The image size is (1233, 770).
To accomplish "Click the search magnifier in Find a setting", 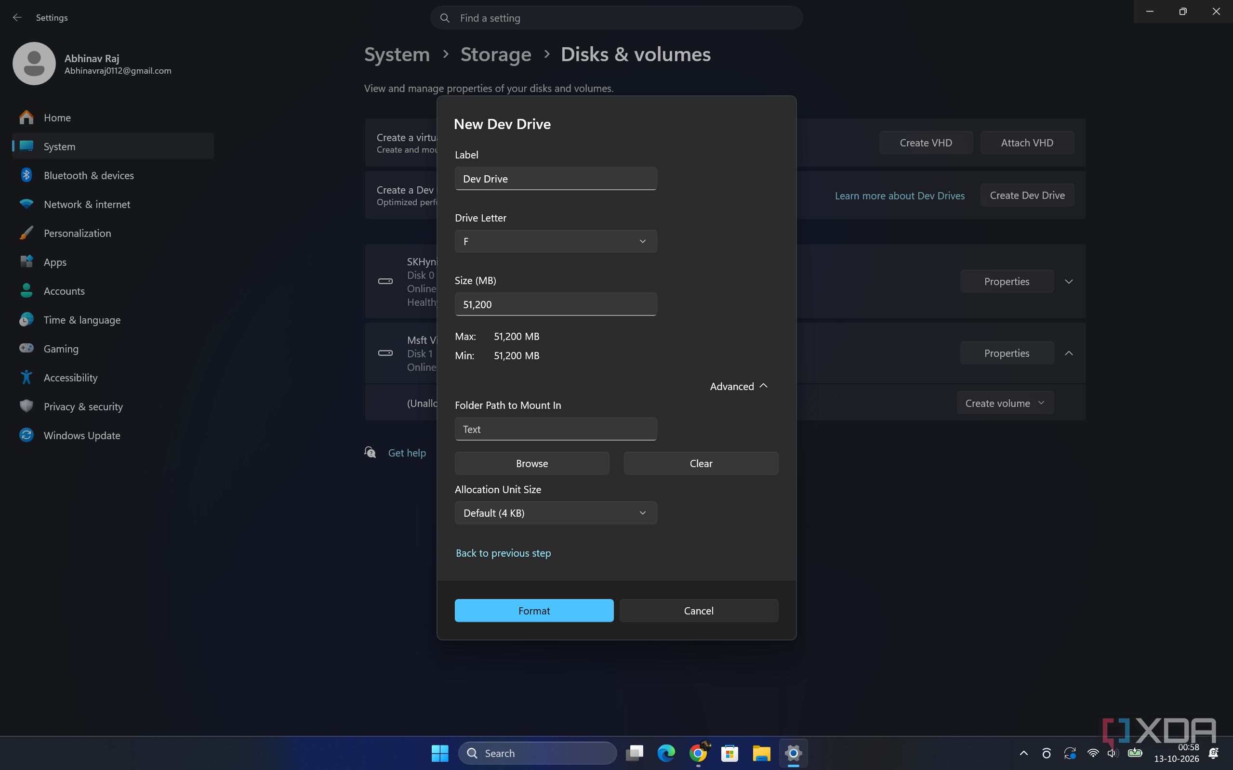I will point(445,18).
